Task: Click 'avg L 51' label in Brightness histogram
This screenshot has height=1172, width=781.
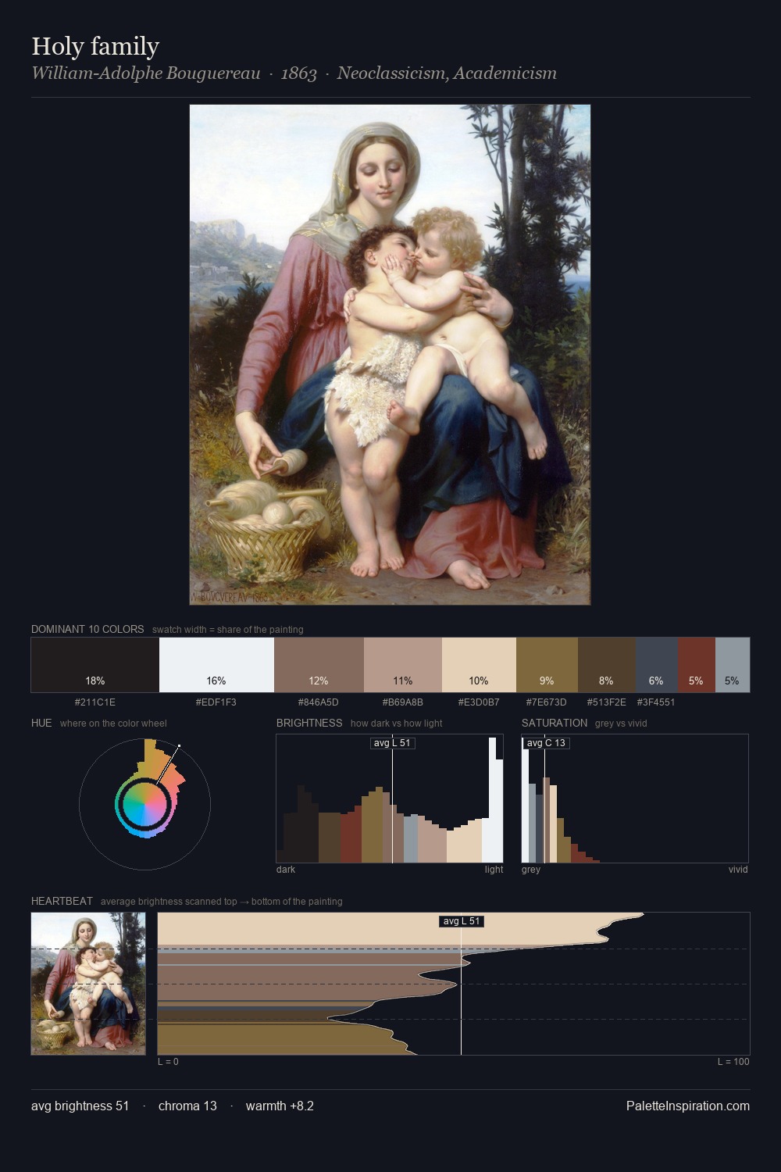Action: 392,743
